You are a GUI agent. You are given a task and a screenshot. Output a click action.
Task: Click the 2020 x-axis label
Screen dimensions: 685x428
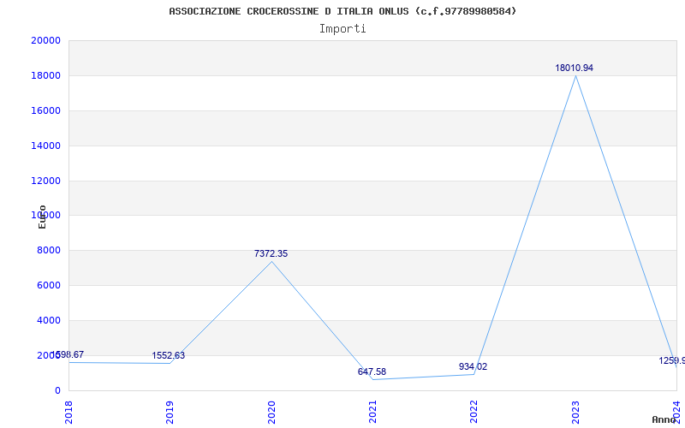pos(271,413)
